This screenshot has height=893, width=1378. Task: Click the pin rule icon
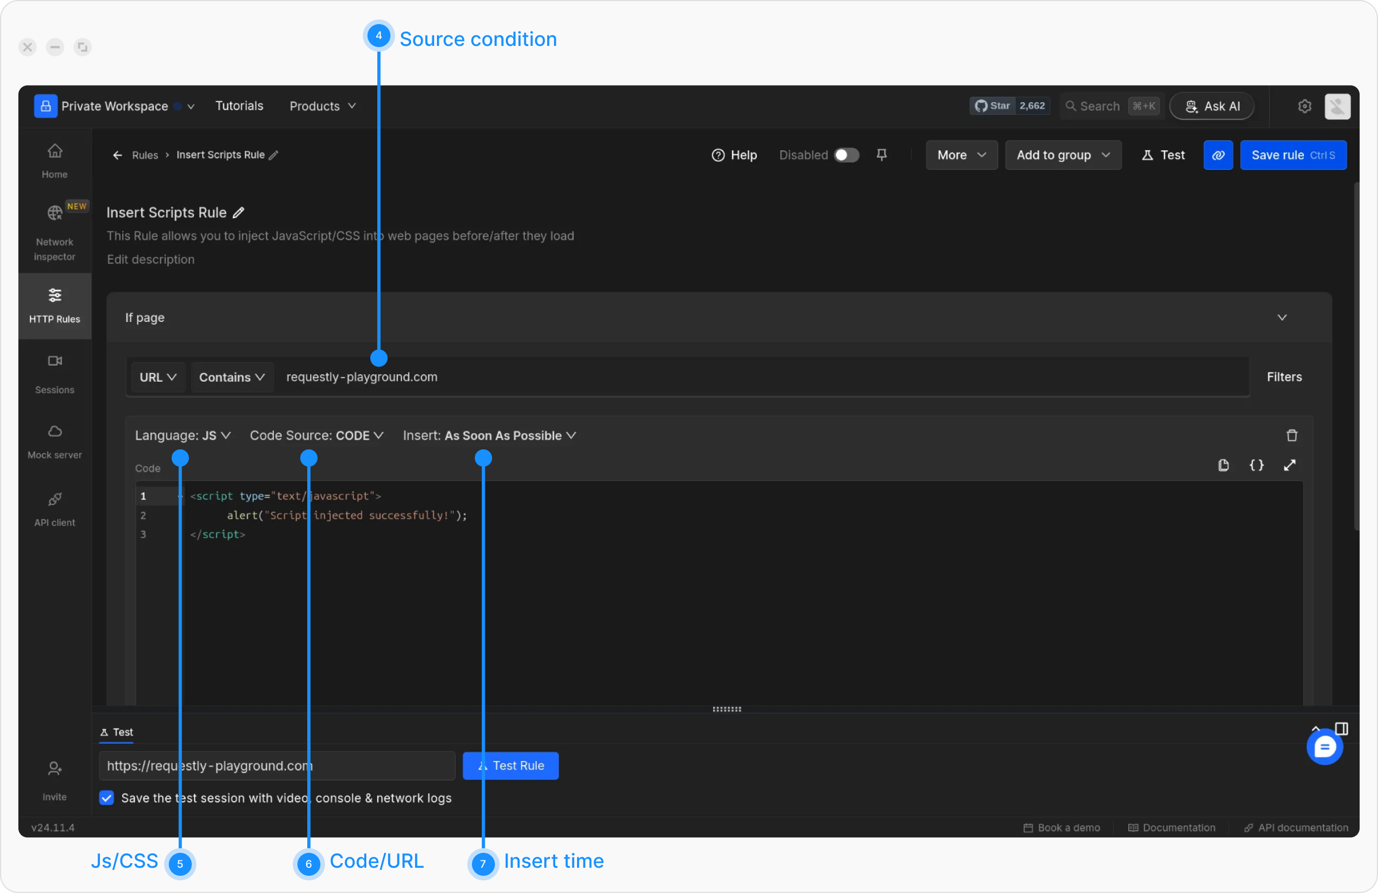881,154
